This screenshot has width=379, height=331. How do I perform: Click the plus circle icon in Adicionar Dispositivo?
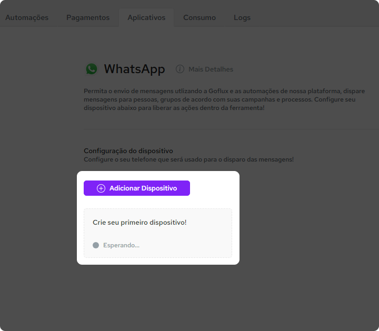(101, 188)
